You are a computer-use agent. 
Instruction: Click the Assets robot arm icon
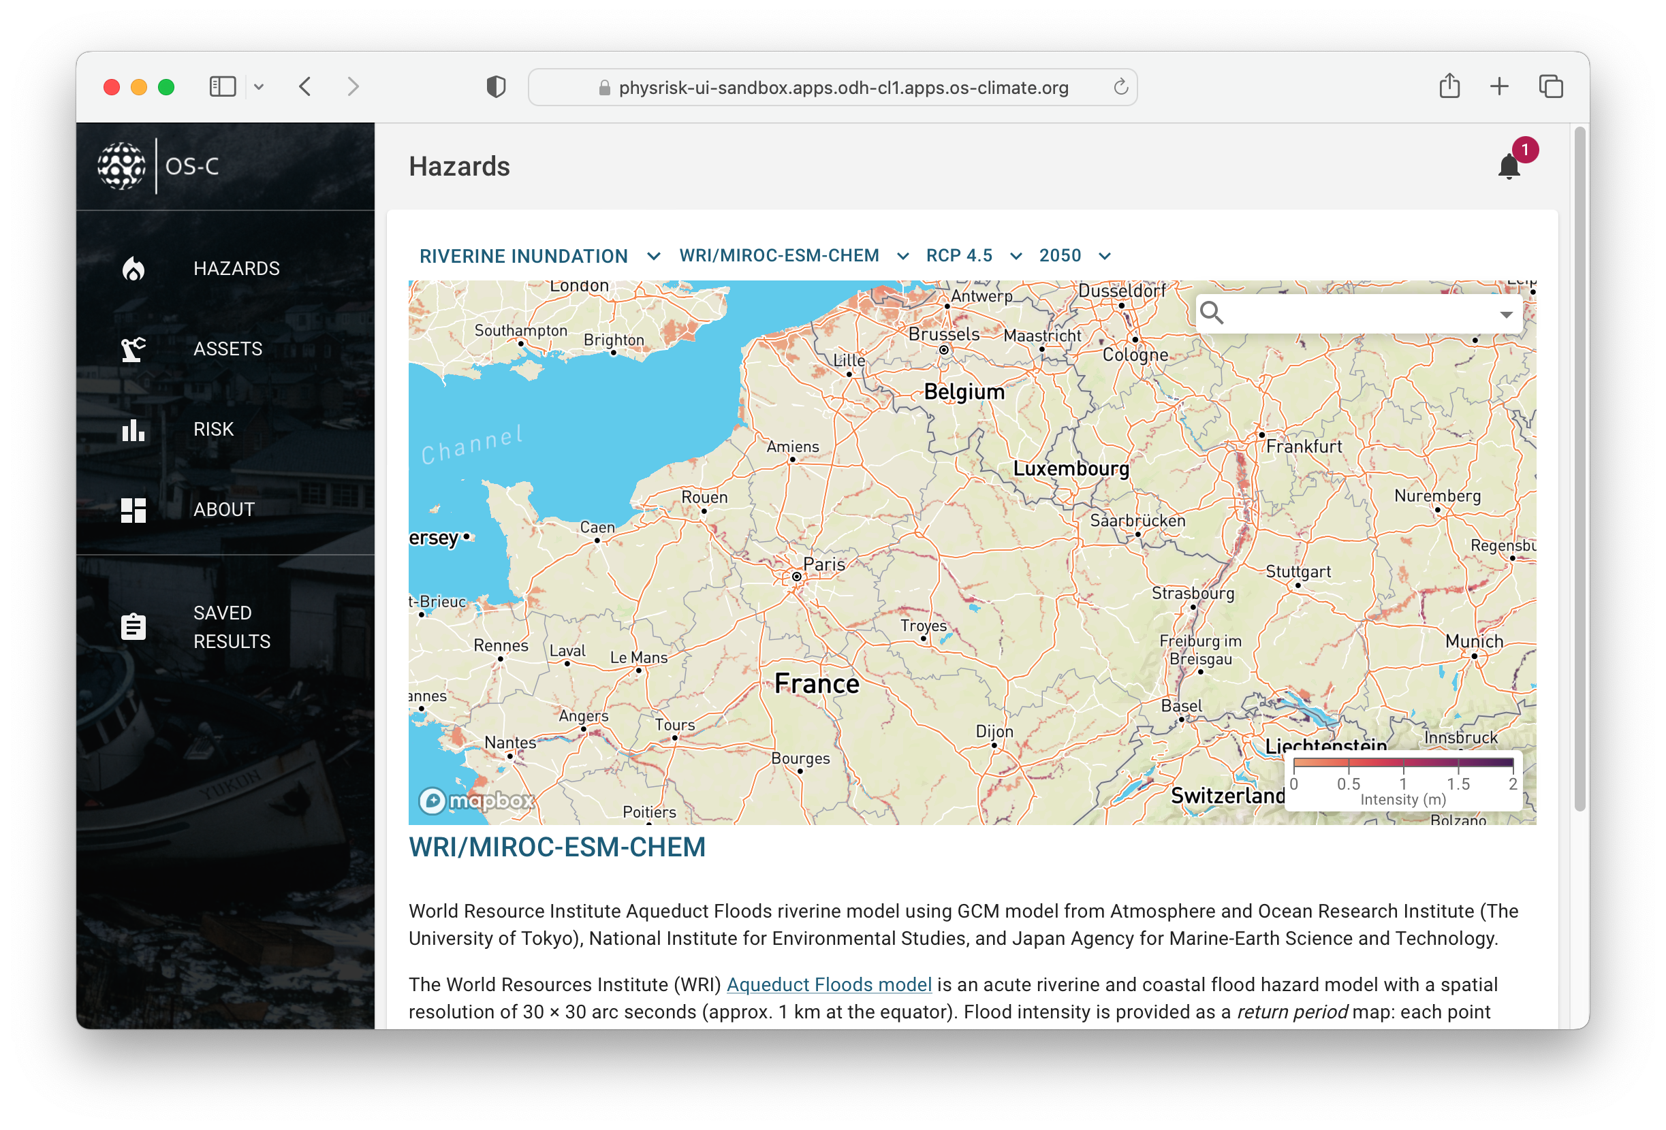pyautogui.click(x=133, y=349)
